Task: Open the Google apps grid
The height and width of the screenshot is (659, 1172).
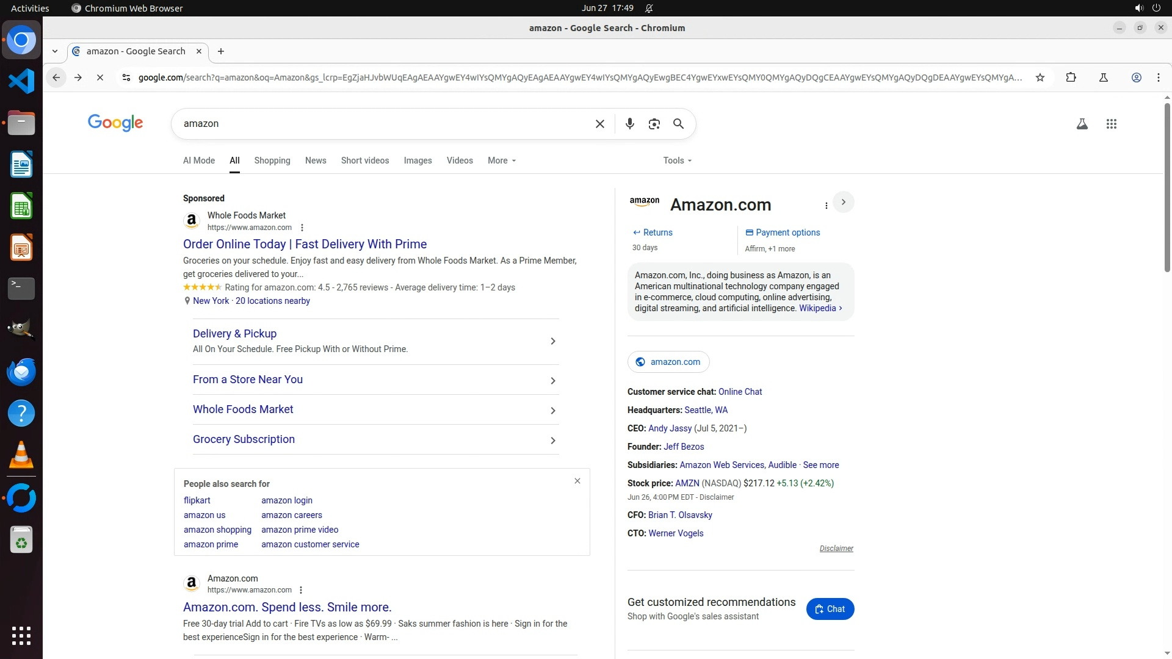Action: (x=1111, y=124)
